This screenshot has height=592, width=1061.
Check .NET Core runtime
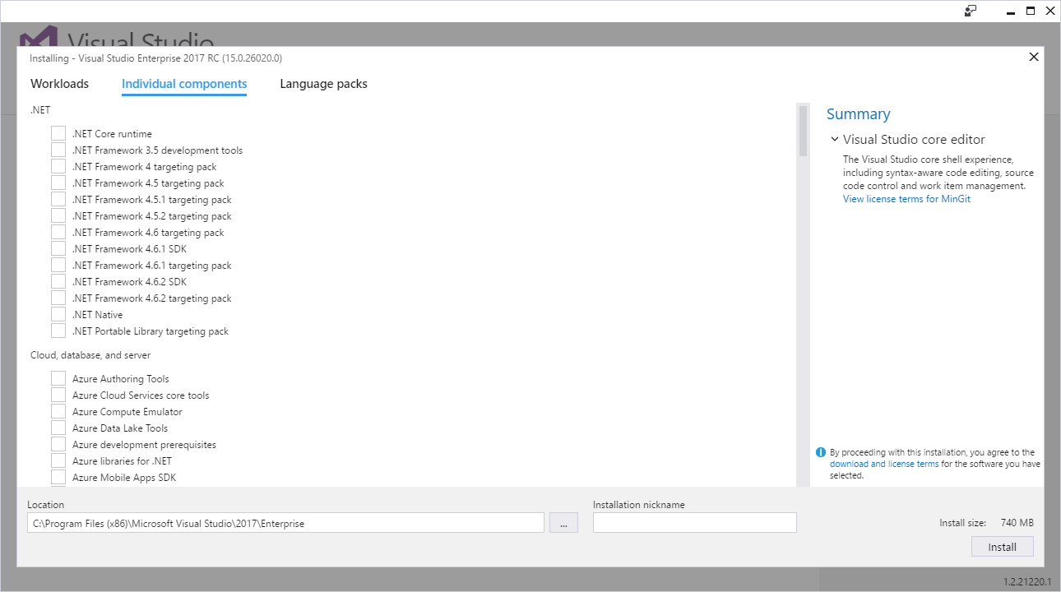(58, 133)
